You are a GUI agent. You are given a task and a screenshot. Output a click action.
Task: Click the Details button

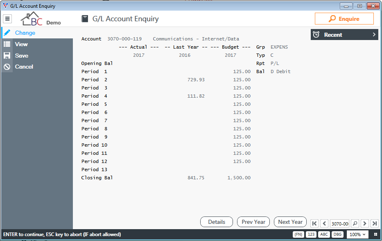pos(217,222)
